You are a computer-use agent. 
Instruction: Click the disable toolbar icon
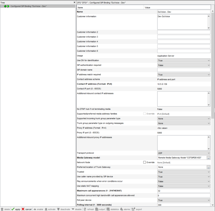point(73,209)
